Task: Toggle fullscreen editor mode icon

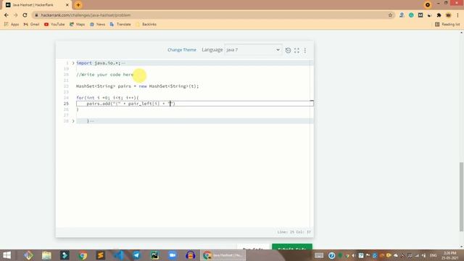Action: 297,51
